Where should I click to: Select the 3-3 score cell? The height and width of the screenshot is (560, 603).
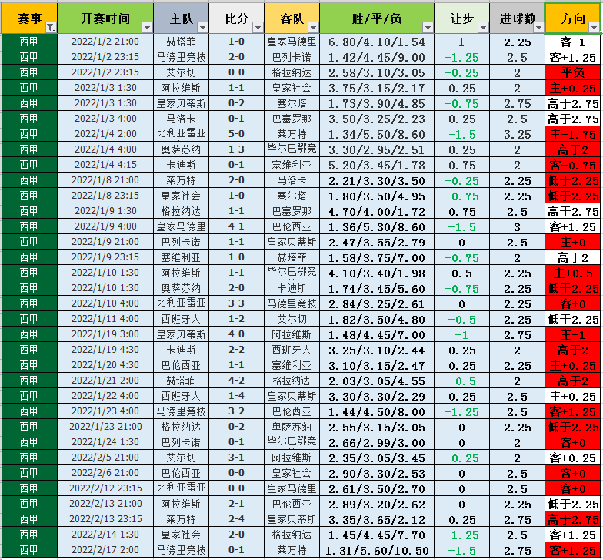(236, 303)
